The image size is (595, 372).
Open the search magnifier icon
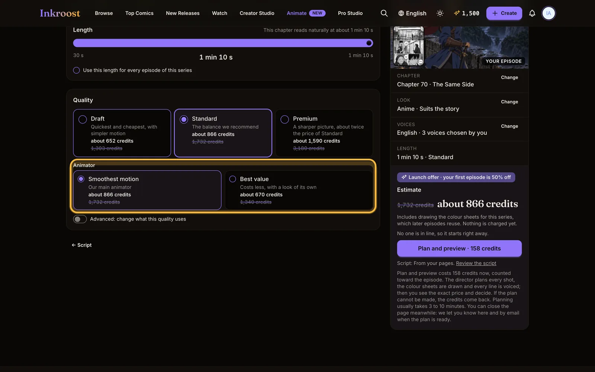point(384,13)
